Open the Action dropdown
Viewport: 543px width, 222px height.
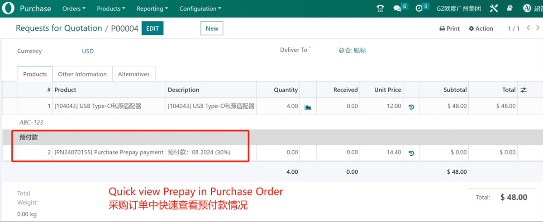[x=481, y=28]
